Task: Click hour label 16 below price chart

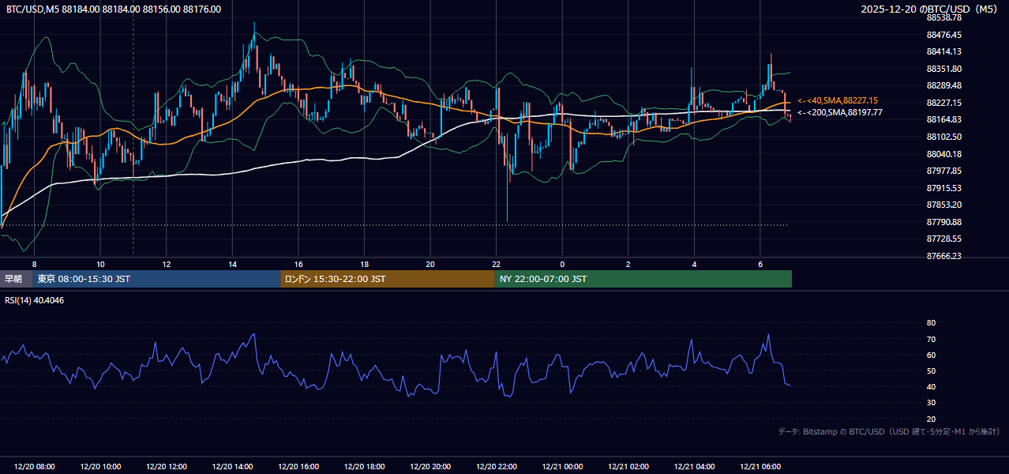Action: coord(298,264)
